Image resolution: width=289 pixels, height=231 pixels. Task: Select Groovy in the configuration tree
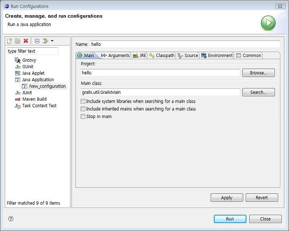(x=29, y=60)
